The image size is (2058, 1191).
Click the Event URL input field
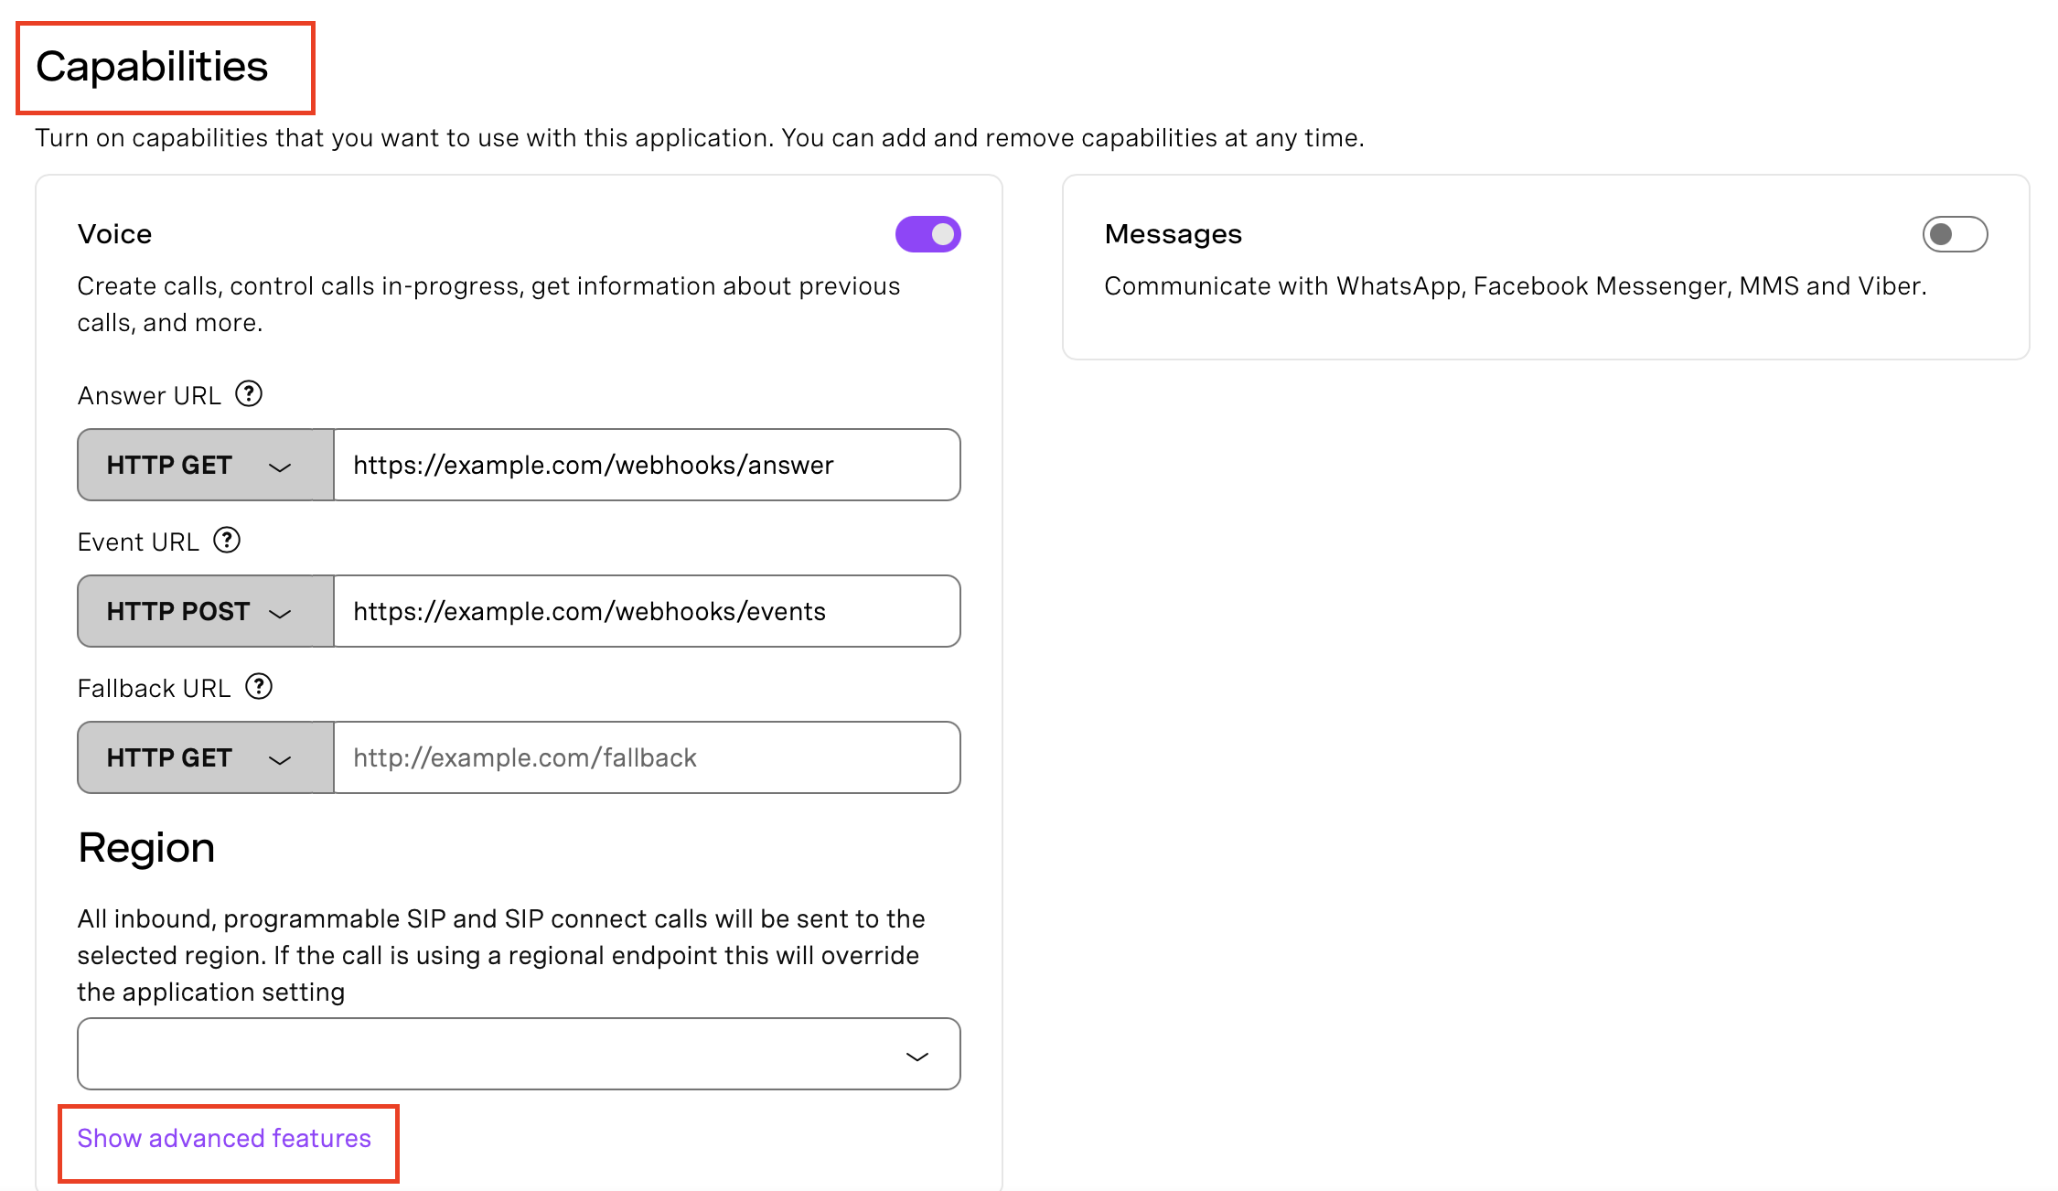[x=647, y=611]
